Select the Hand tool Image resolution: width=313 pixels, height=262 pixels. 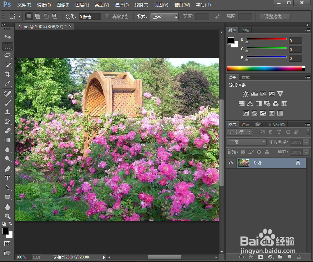[x=7, y=207]
